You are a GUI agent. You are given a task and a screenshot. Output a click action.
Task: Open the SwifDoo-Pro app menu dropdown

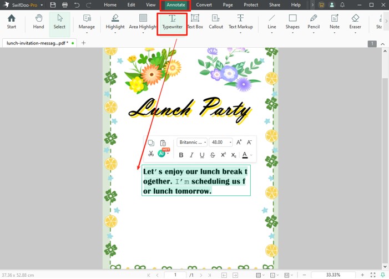[42, 5]
